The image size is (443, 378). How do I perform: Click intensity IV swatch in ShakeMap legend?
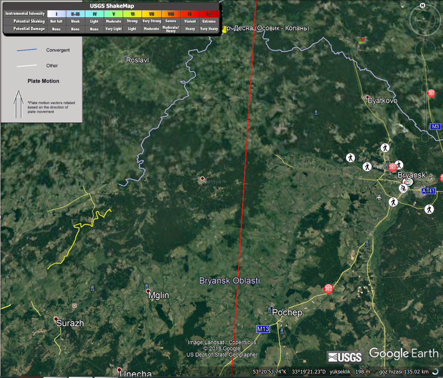click(94, 14)
